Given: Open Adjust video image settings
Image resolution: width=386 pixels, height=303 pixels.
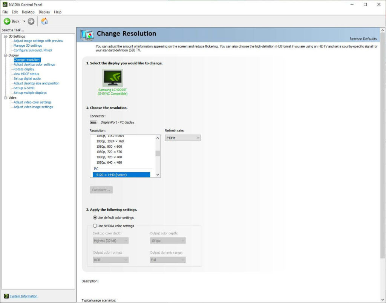Looking at the screenshot, I should pos(33,107).
